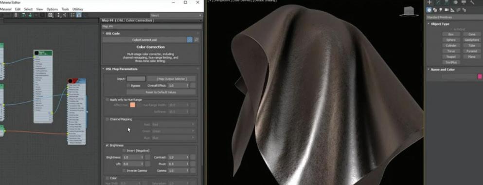483x185 pixels.
Task: Enable Apply only to Hue Range
Action: pyautogui.click(x=107, y=100)
